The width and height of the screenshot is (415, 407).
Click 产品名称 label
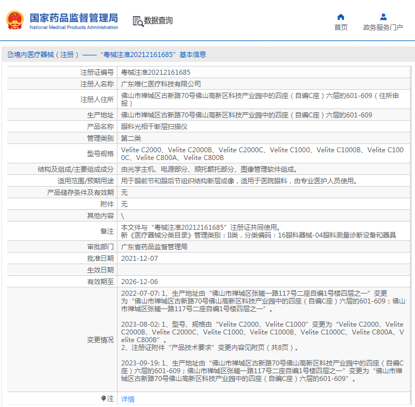coord(100,127)
